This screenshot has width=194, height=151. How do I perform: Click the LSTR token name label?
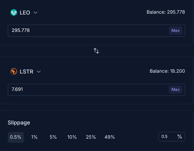pyautogui.click(x=26, y=72)
